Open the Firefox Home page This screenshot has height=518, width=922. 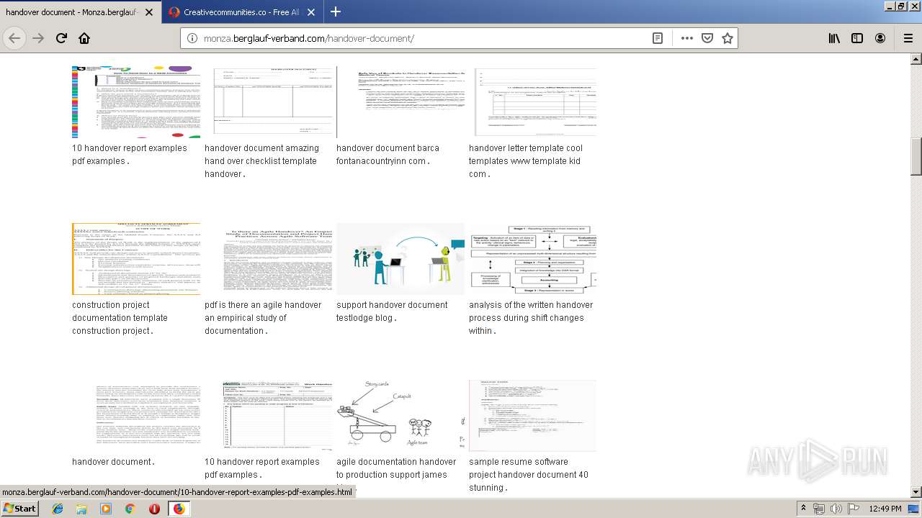coord(84,38)
